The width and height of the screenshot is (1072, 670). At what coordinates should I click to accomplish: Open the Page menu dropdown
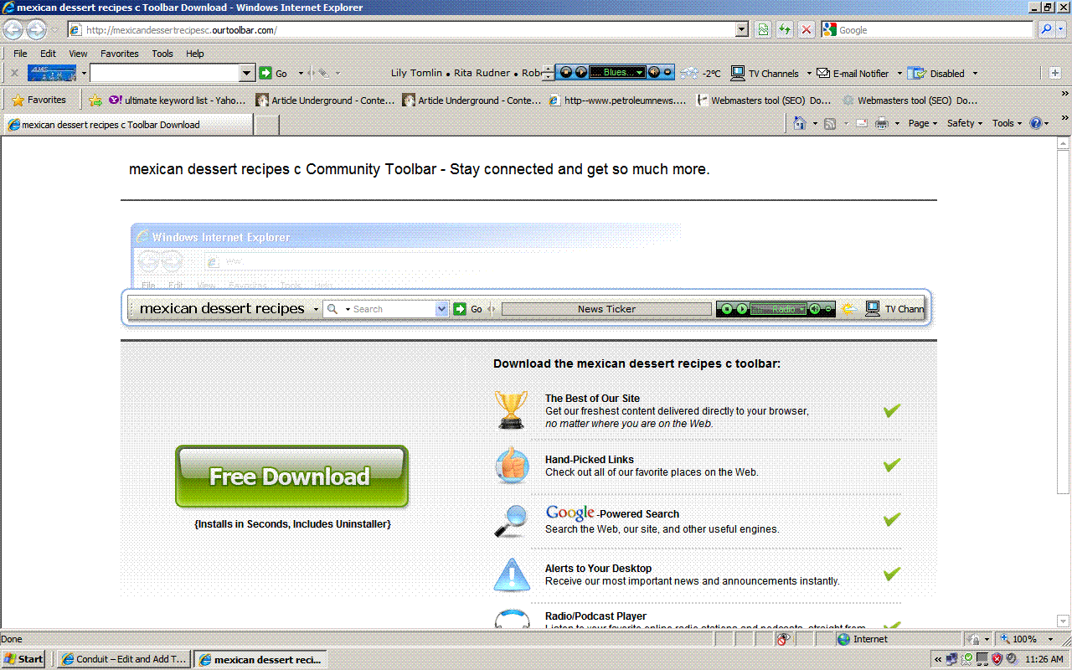(x=923, y=124)
